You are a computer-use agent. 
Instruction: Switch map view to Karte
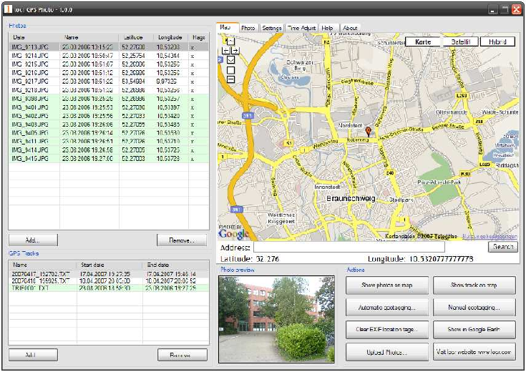tap(423, 41)
